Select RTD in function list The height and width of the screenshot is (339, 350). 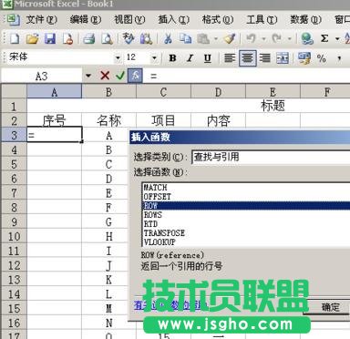[x=246, y=224]
